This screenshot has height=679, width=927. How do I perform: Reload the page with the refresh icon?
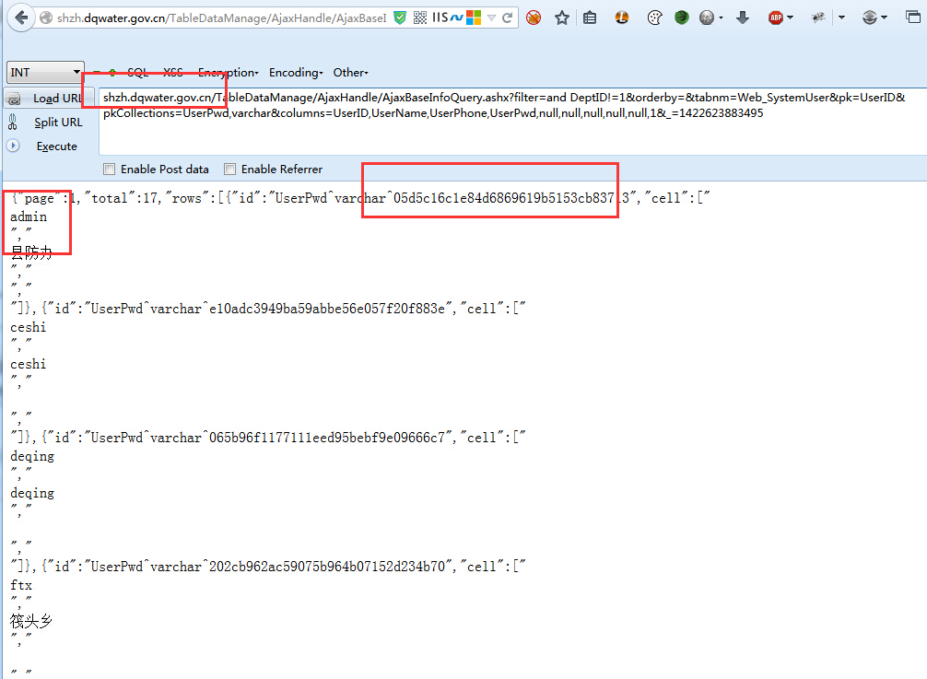click(x=507, y=18)
